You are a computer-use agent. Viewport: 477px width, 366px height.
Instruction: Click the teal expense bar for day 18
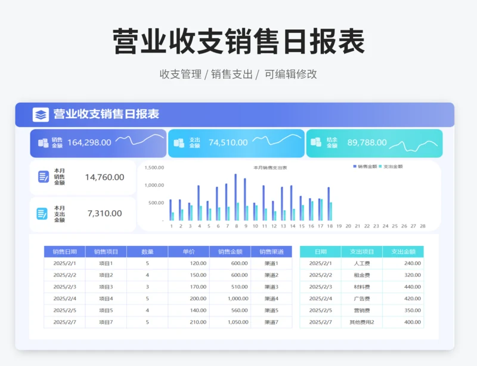coord(331,211)
